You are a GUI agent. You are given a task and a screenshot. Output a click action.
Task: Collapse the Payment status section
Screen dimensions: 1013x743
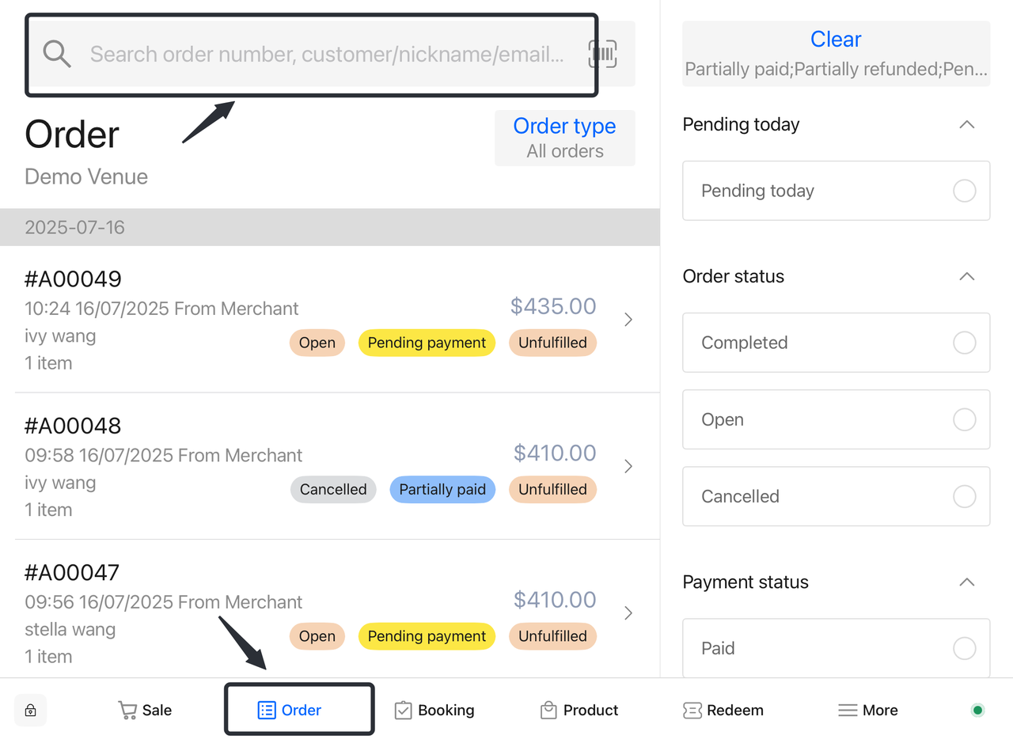tap(966, 582)
